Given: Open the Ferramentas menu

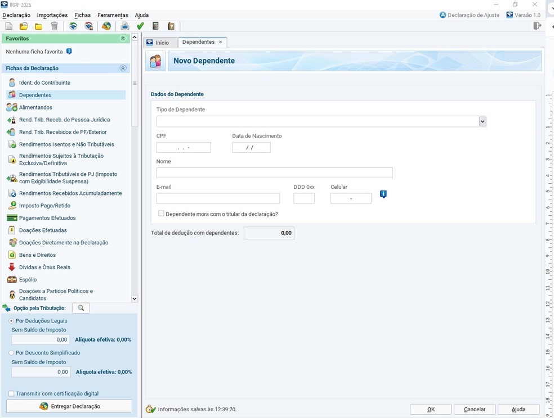Looking at the screenshot, I should [113, 15].
